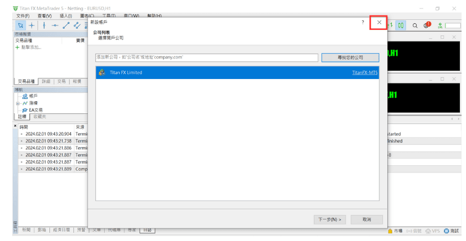The height and width of the screenshot is (241, 466).
Task: Switch to 詳細 tab in Market Watch
Action: pyautogui.click(x=46, y=81)
